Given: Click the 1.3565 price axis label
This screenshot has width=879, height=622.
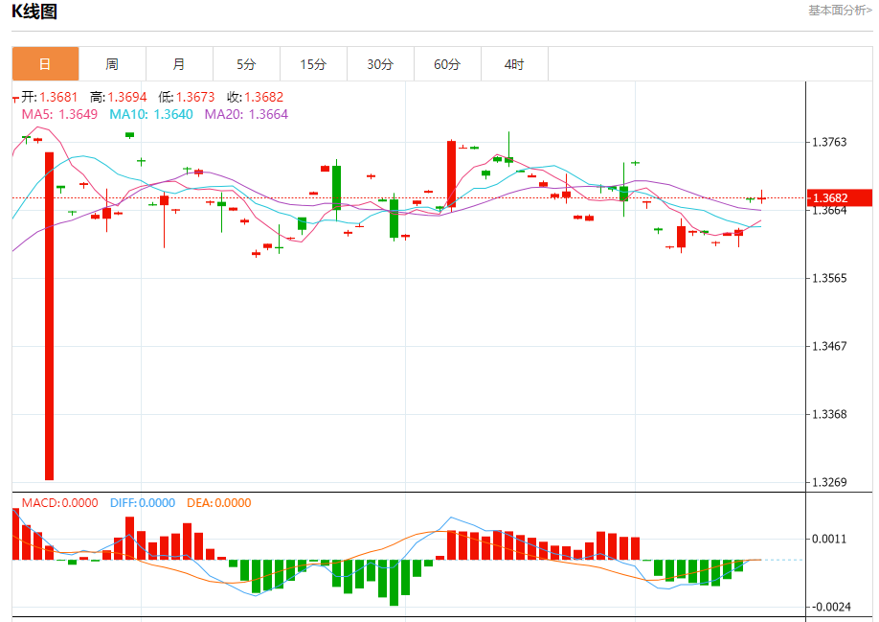Looking at the screenshot, I should click(x=829, y=278).
